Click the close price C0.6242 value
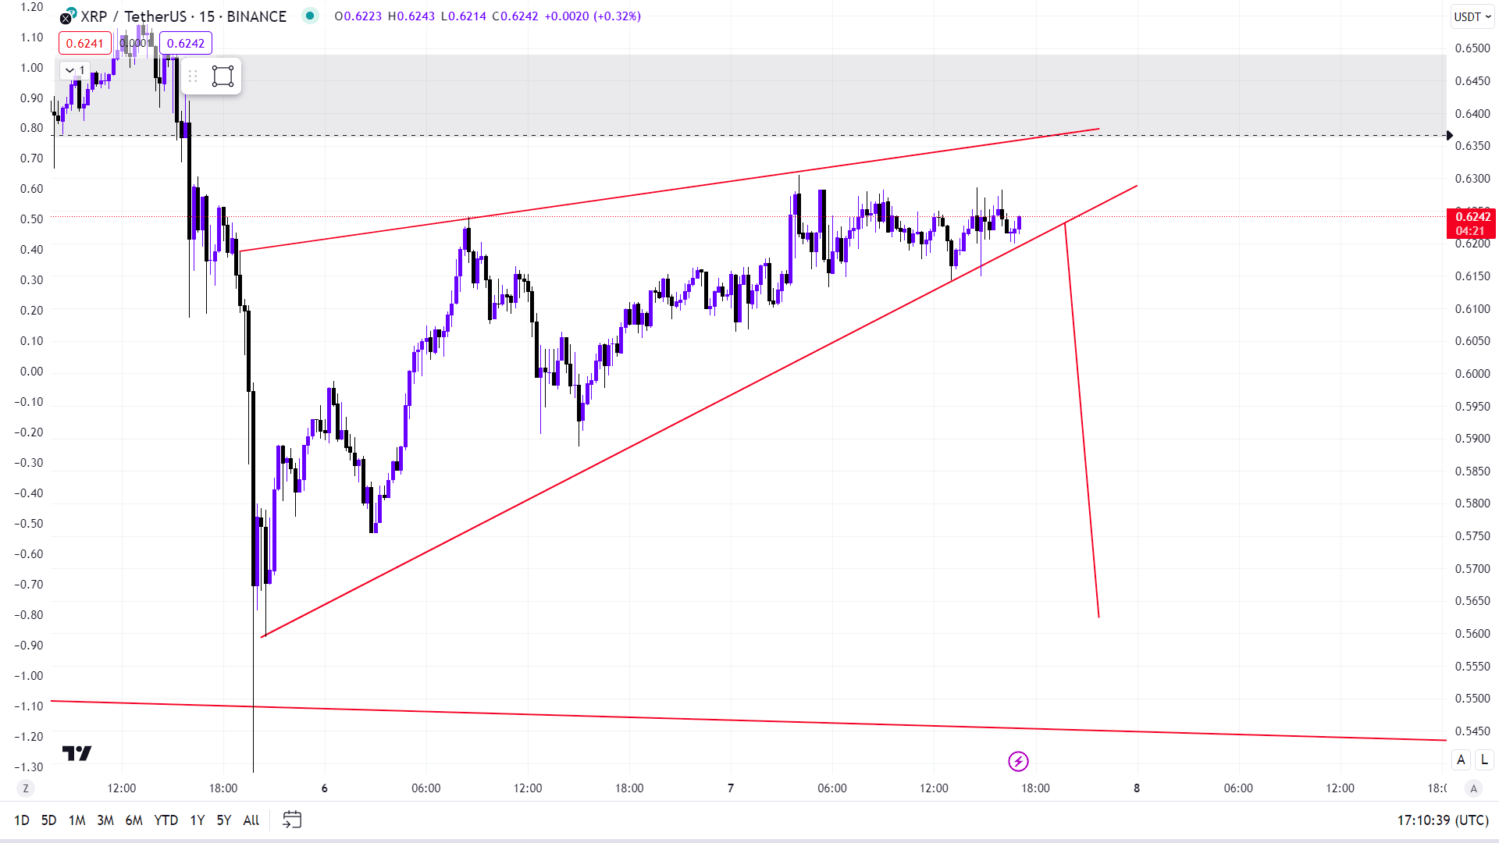 (x=515, y=16)
